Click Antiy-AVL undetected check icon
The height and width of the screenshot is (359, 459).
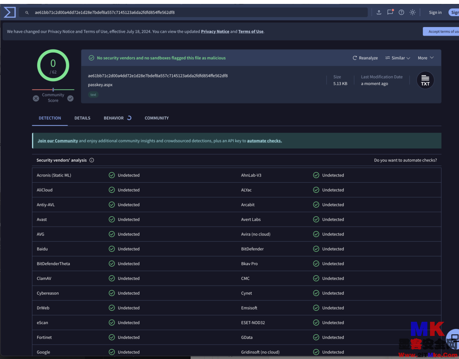click(x=112, y=205)
